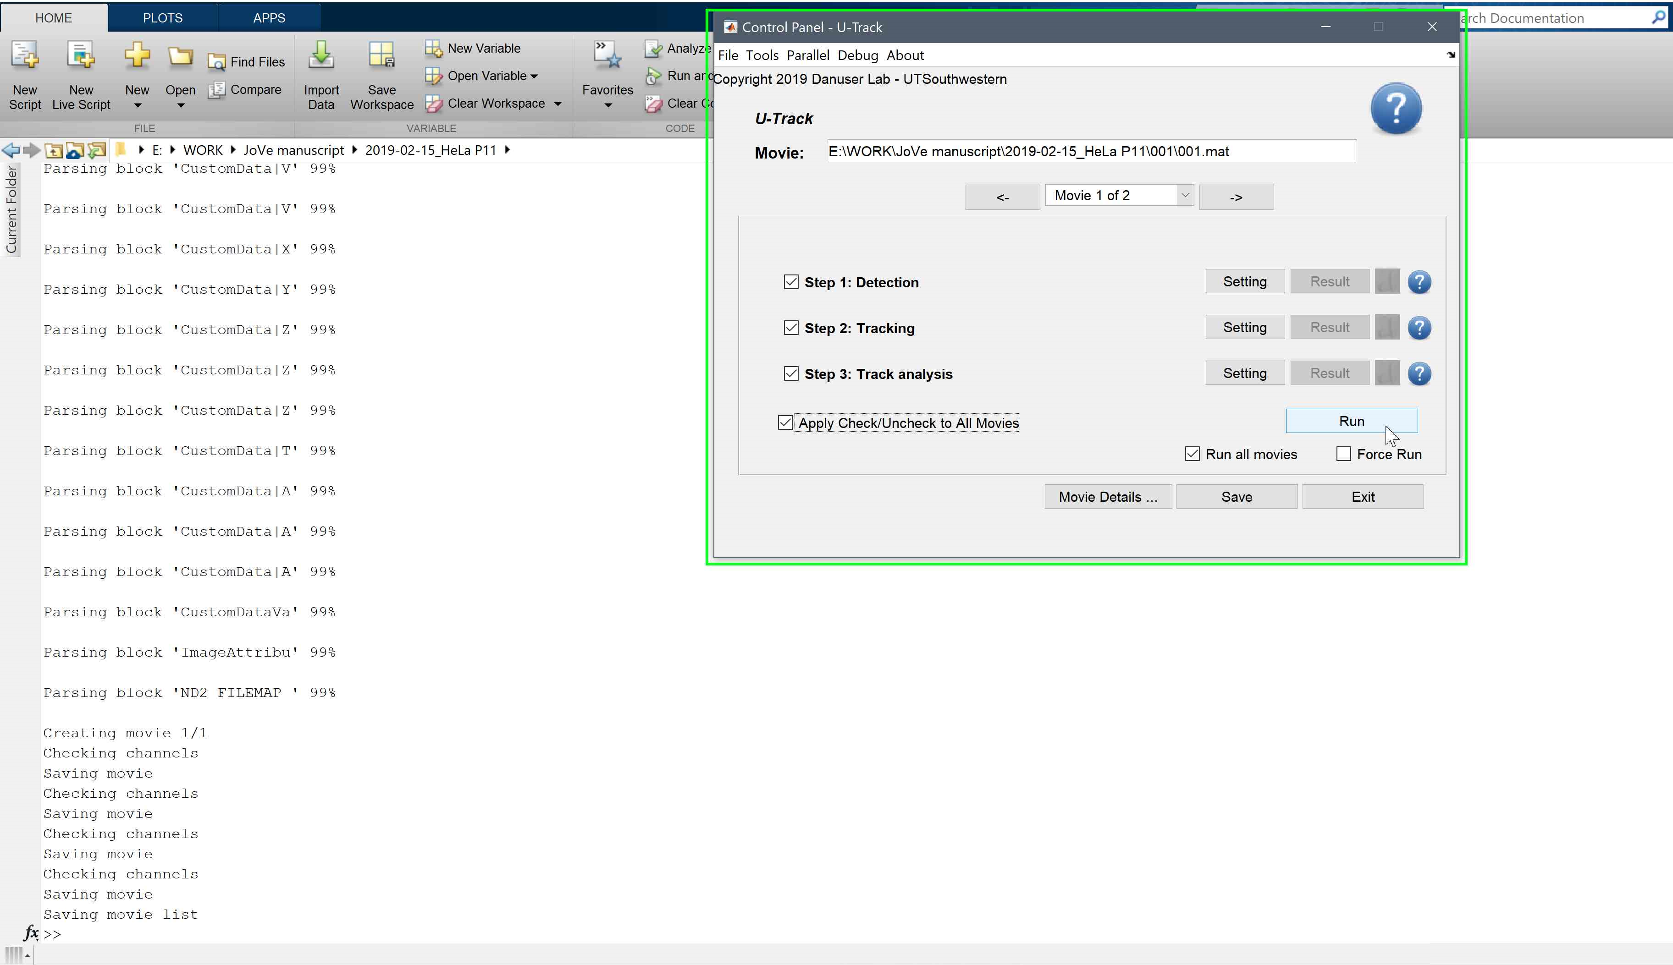Open Step 1 Detection help icon
1673x965 pixels.
point(1419,282)
